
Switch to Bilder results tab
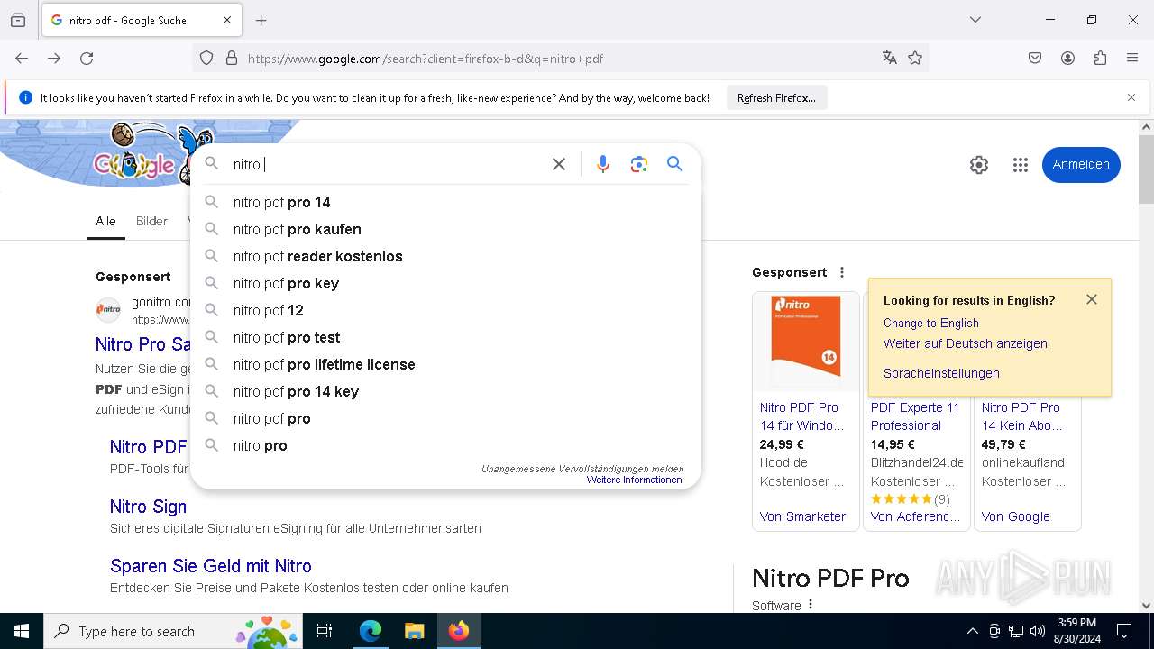[151, 221]
